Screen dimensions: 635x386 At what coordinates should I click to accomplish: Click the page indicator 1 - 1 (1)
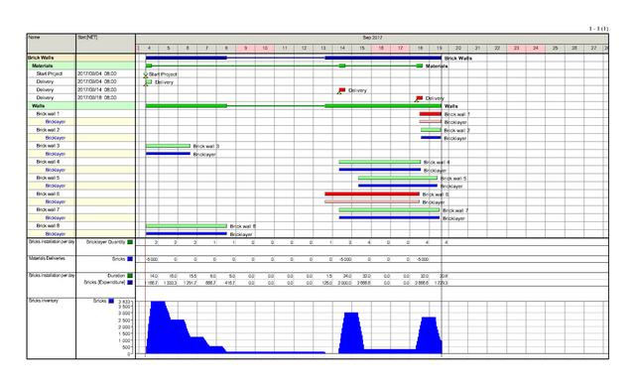[598, 29]
